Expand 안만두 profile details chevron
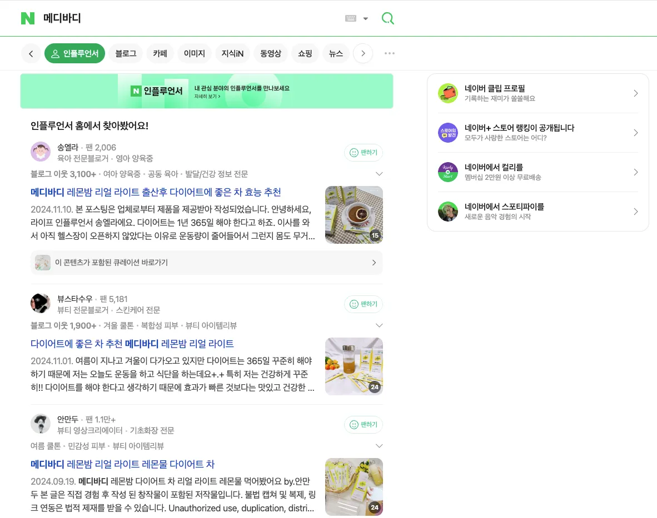Screen dimensions: 657x518 click(379, 446)
